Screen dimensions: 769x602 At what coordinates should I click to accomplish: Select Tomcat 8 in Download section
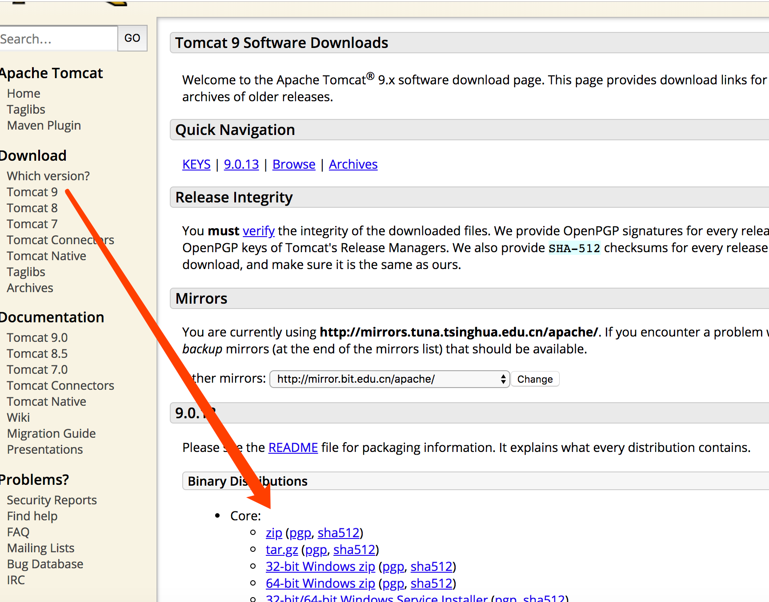click(x=32, y=208)
